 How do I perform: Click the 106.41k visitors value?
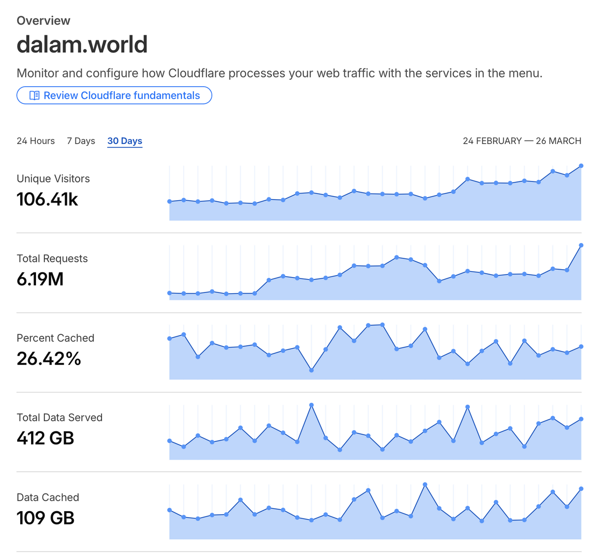[x=47, y=200]
